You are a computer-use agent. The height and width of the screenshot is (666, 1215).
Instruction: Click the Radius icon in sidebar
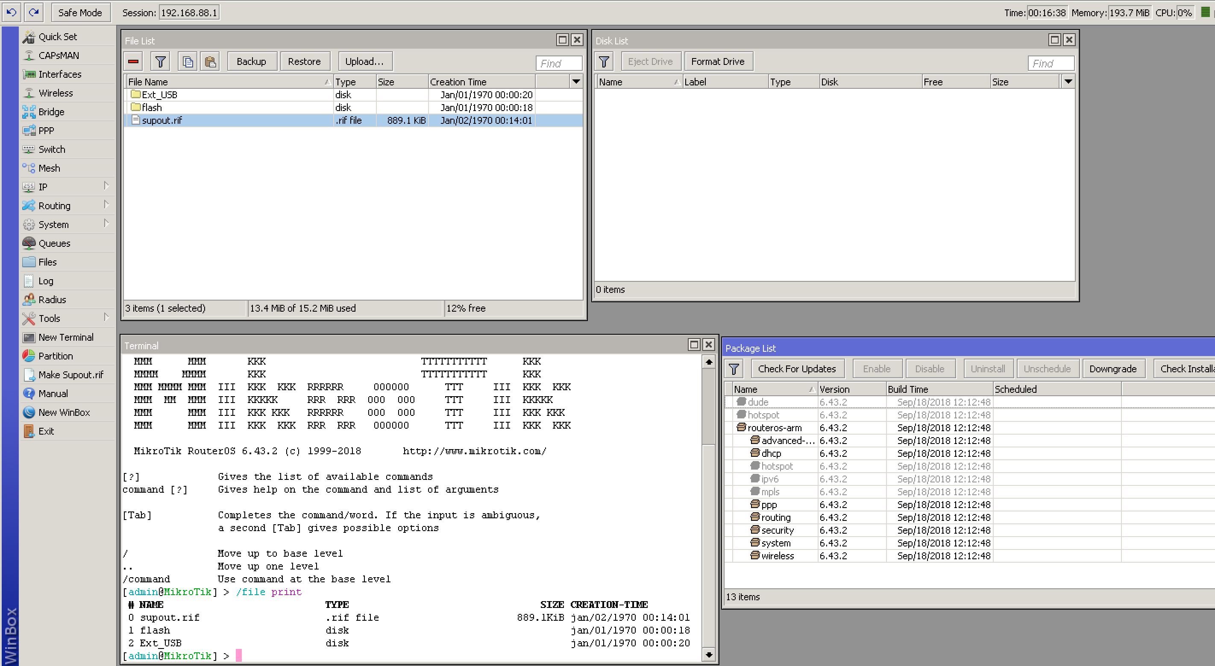point(29,299)
